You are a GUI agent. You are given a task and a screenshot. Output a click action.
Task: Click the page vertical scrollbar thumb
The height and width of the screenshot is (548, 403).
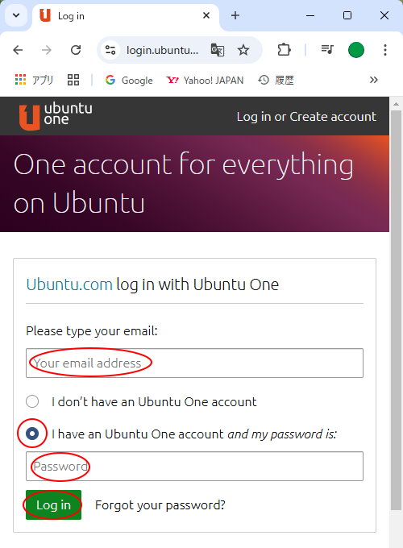pos(396,310)
